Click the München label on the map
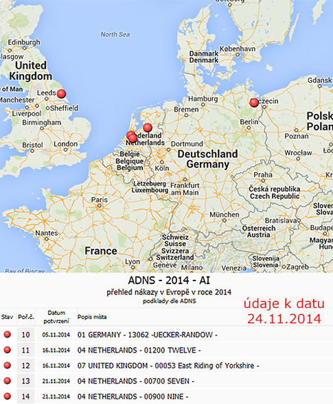The height and width of the screenshot is (404, 333). 224,215
